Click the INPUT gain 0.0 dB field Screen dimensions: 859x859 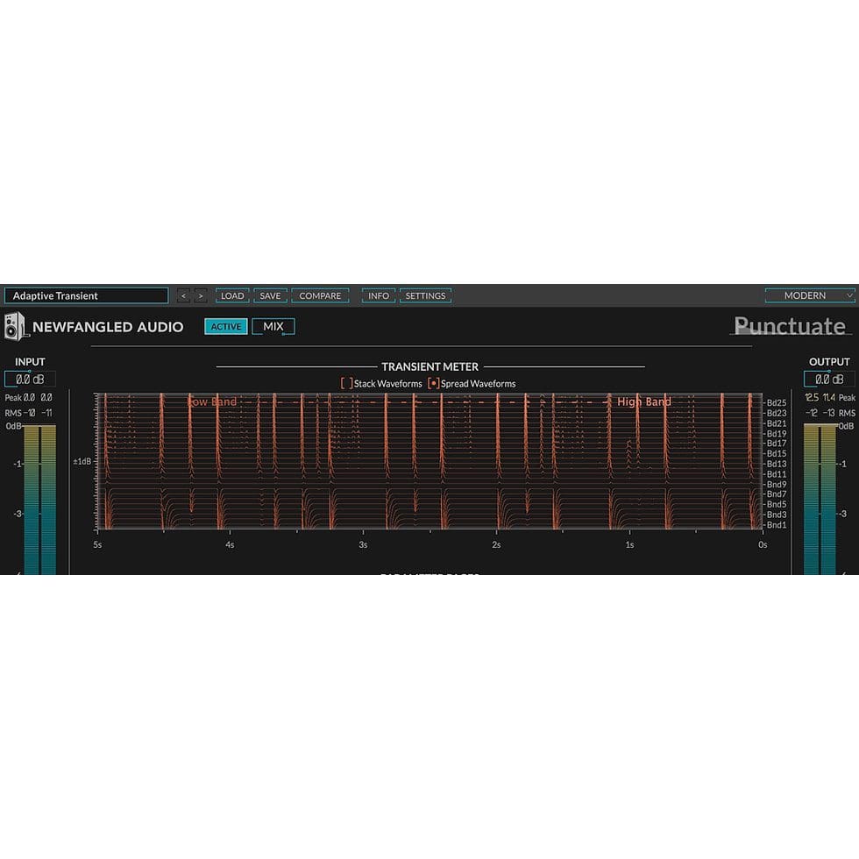(x=30, y=379)
